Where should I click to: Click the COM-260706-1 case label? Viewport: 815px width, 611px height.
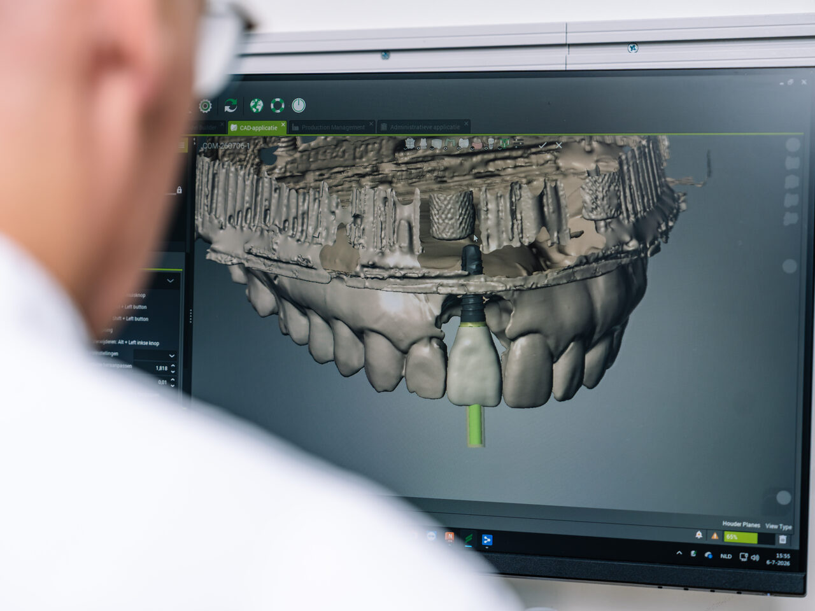(226, 146)
